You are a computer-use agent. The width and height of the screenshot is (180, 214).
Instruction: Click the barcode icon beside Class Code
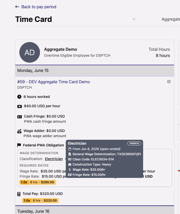click(70, 159)
